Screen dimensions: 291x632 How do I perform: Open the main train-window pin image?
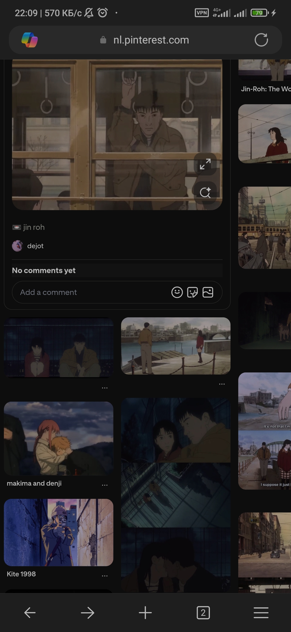pyautogui.click(x=117, y=135)
